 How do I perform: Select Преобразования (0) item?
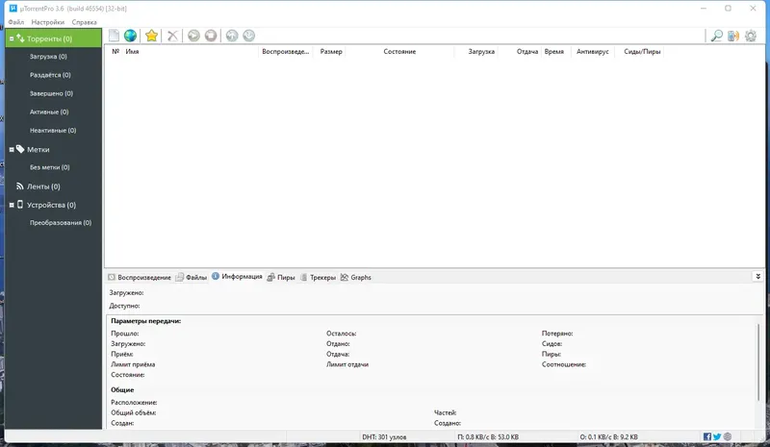61,222
